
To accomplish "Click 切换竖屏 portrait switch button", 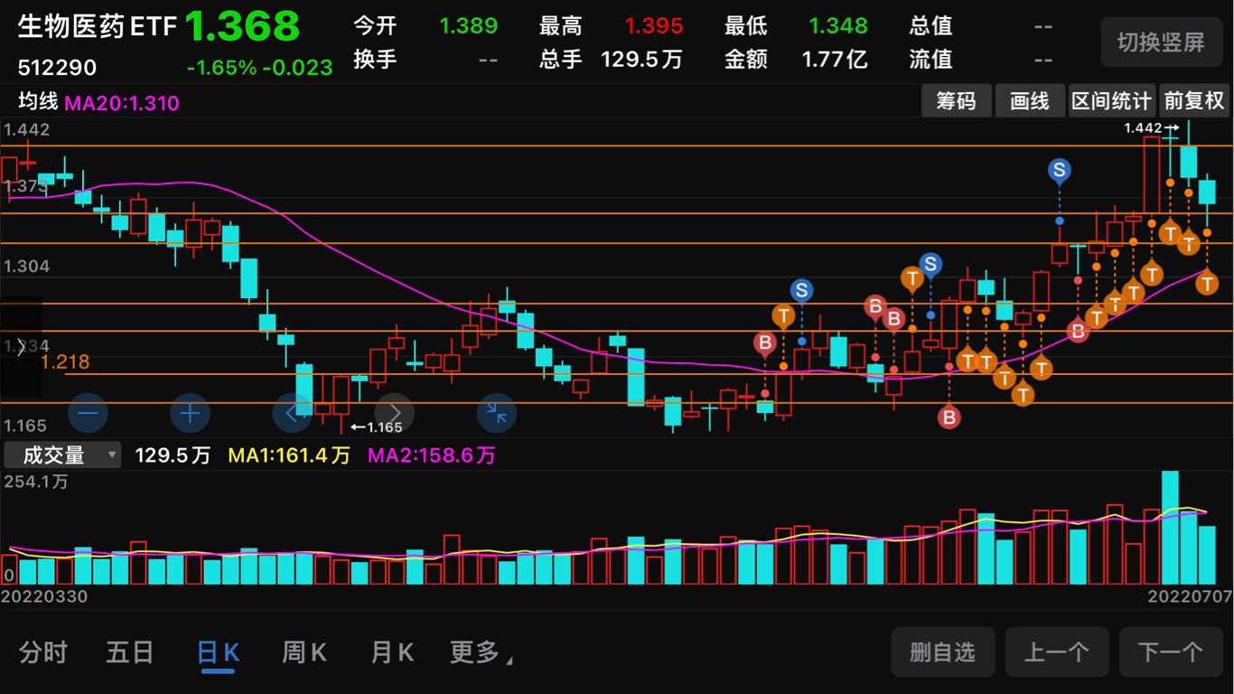I will tap(1161, 42).
